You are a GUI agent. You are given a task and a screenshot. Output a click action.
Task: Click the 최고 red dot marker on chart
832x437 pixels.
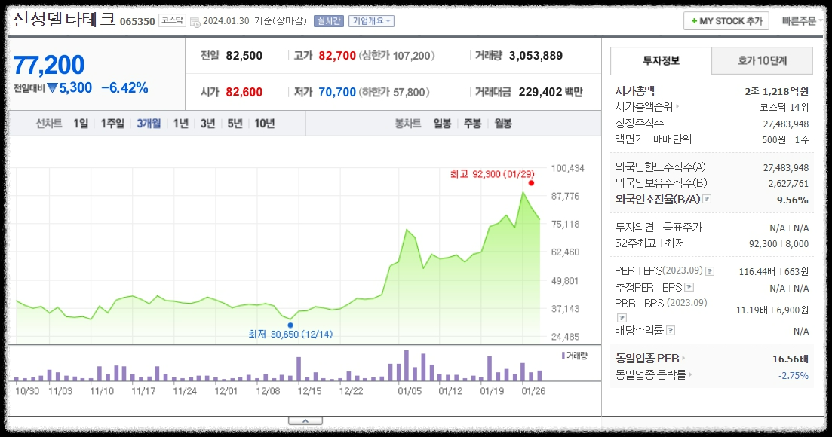pos(531,183)
